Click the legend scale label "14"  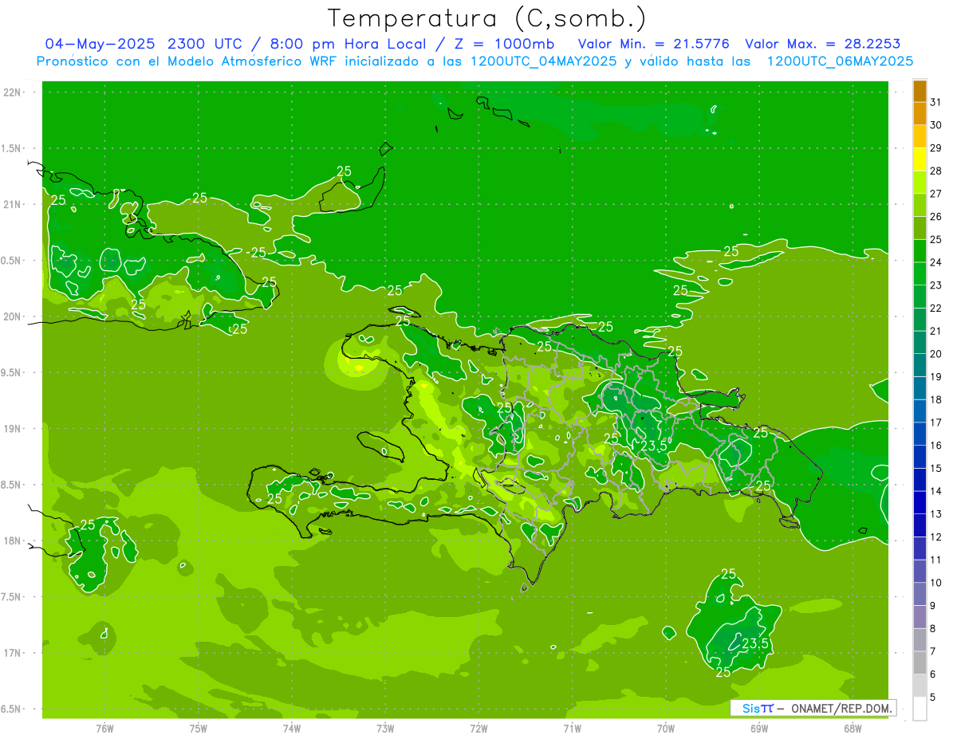click(x=935, y=491)
